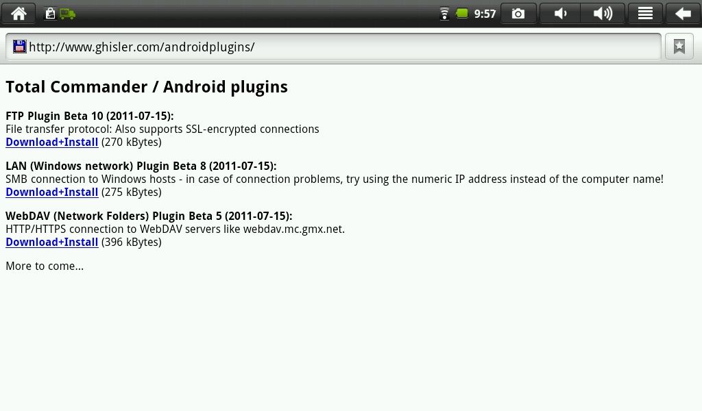Click the LAN (Windows network) Plugin title
702x411 pixels.
[x=141, y=166]
